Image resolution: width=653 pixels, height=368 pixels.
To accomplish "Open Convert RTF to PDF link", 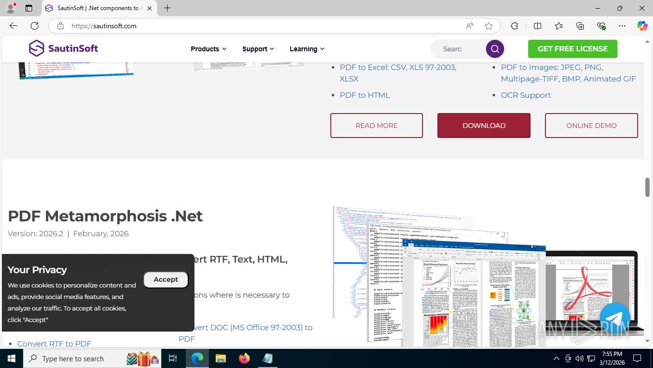I will tap(54, 344).
